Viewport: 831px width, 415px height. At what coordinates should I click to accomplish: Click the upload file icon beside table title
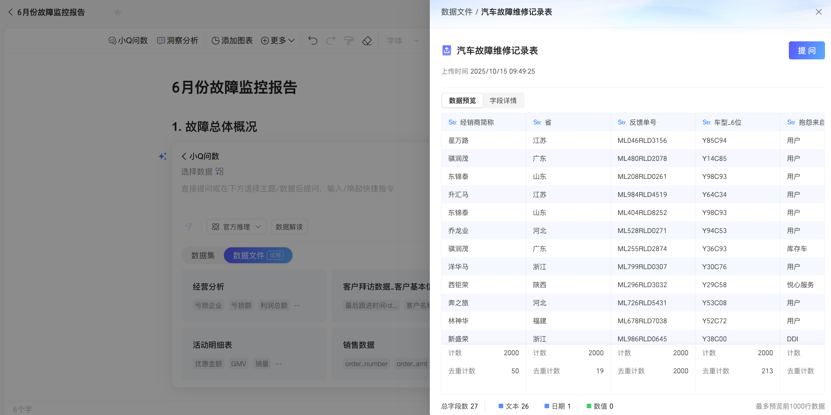coord(447,50)
